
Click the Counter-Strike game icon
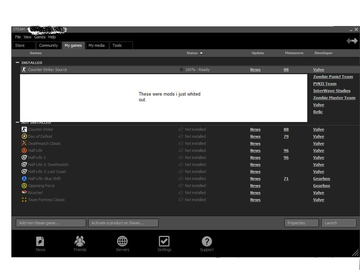(x=24, y=129)
